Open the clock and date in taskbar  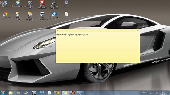(x=164, y=93)
